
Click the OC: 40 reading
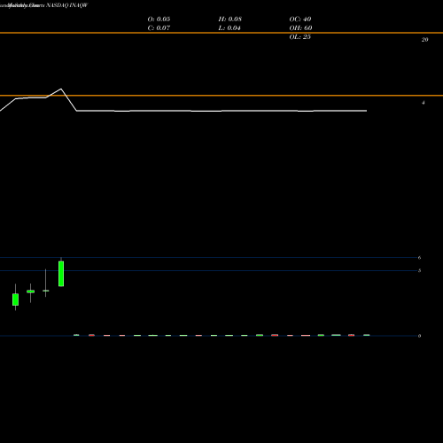300,19
